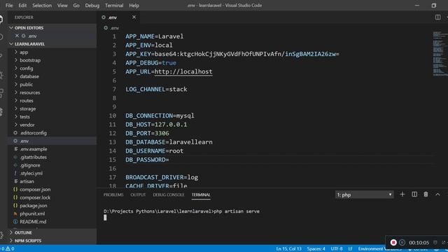Split the editor with split icon
The height and width of the screenshot is (252, 448).
point(437,17)
